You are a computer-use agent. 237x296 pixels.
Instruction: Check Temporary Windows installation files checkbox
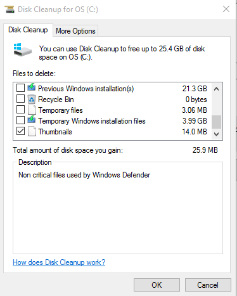coord(20,120)
